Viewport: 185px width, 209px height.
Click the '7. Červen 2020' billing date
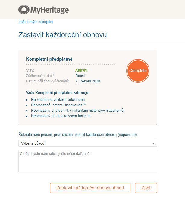[88, 81]
